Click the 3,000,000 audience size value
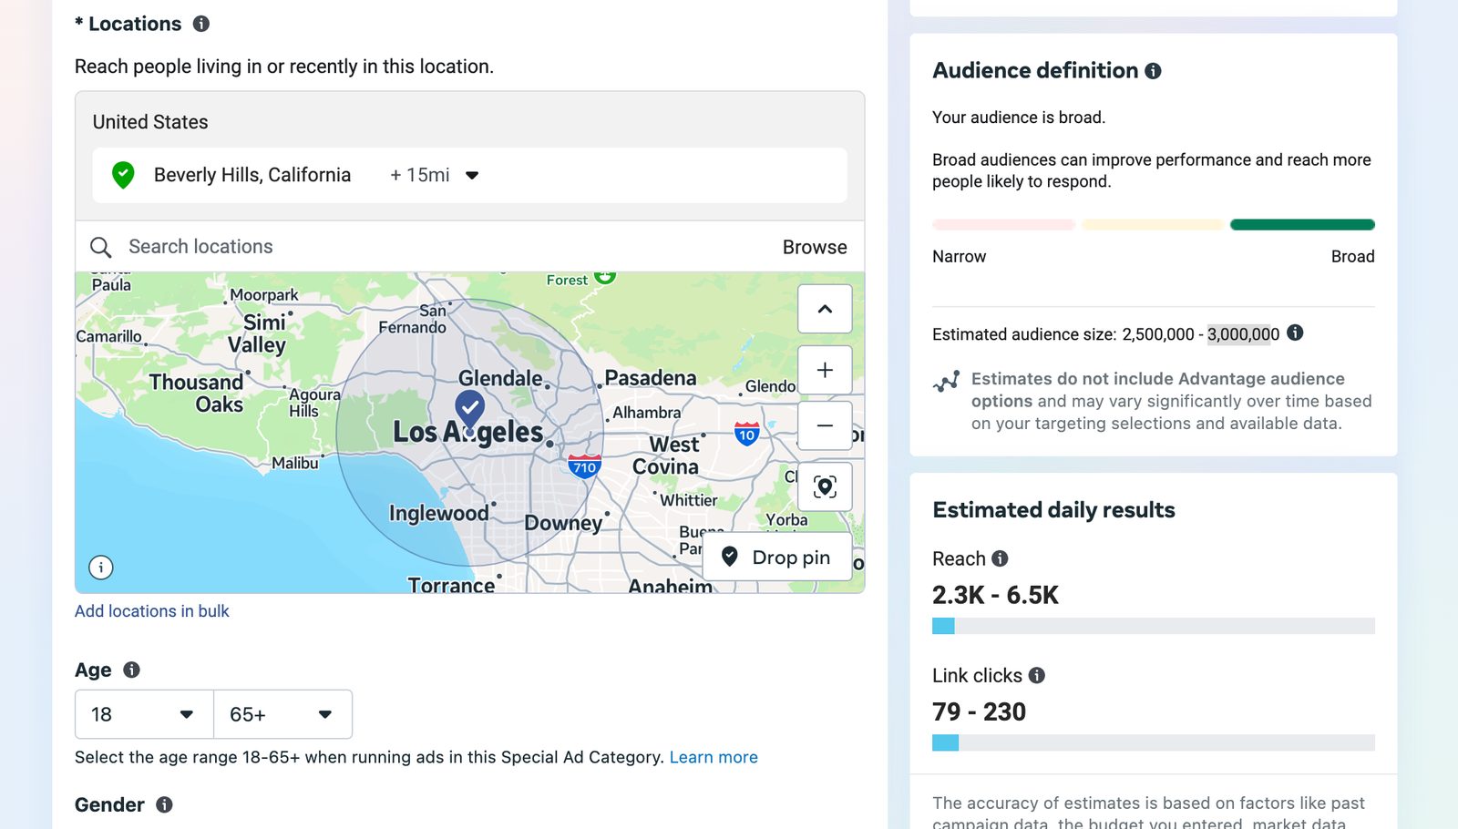Image resolution: width=1458 pixels, height=829 pixels. [x=1243, y=334]
